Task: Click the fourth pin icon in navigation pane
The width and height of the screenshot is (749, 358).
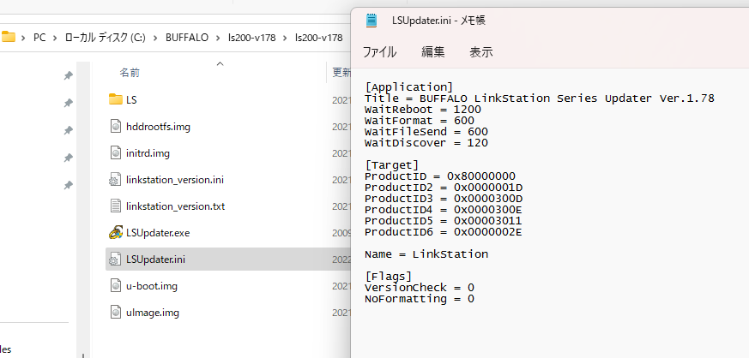Action: [x=69, y=158]
